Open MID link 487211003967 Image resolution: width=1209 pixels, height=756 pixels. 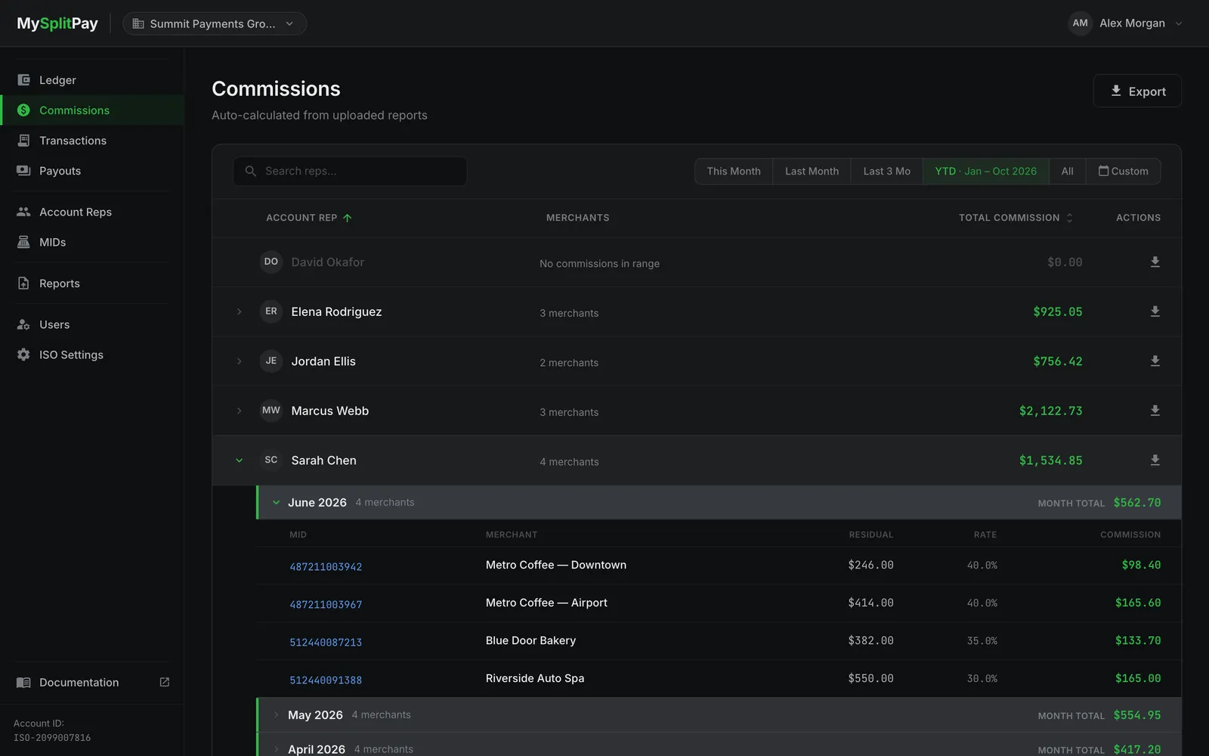tap(326, 605)
